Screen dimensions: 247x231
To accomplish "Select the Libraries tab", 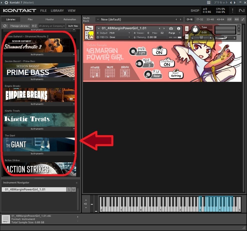I will (11, 19).
